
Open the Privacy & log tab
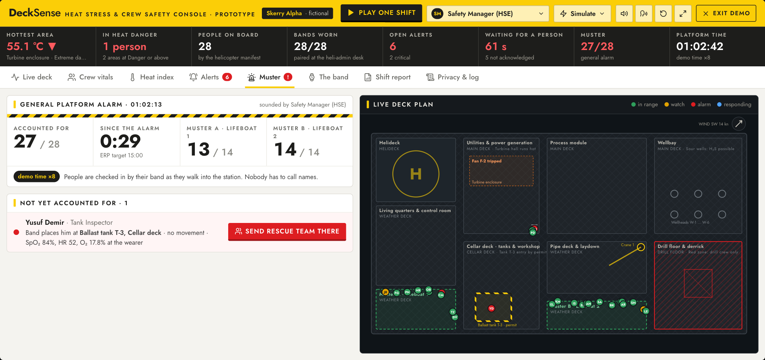pos(452,77)
